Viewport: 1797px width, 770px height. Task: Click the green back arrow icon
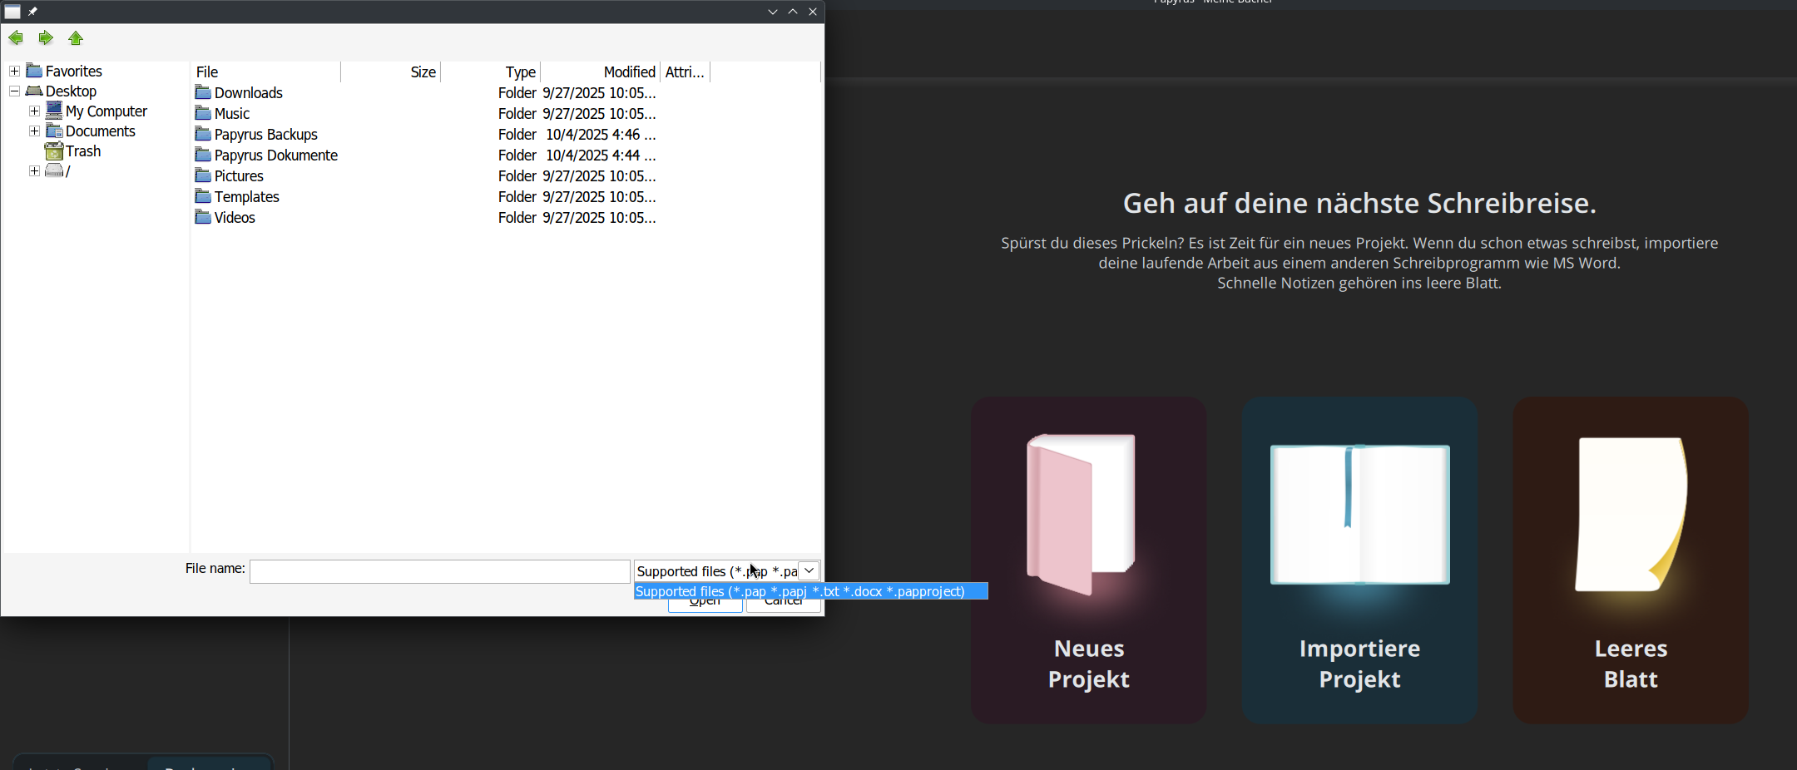click(x=16, y=38)
